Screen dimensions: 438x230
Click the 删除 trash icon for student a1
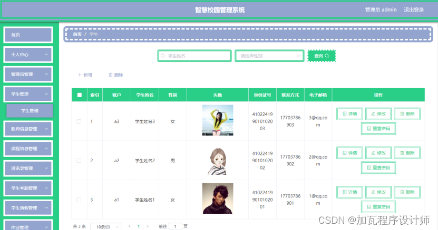click(402, 192)
